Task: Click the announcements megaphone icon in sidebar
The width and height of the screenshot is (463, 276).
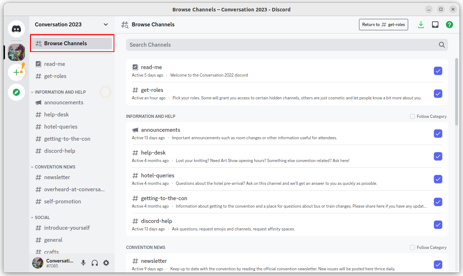Action: click(38, 103)
